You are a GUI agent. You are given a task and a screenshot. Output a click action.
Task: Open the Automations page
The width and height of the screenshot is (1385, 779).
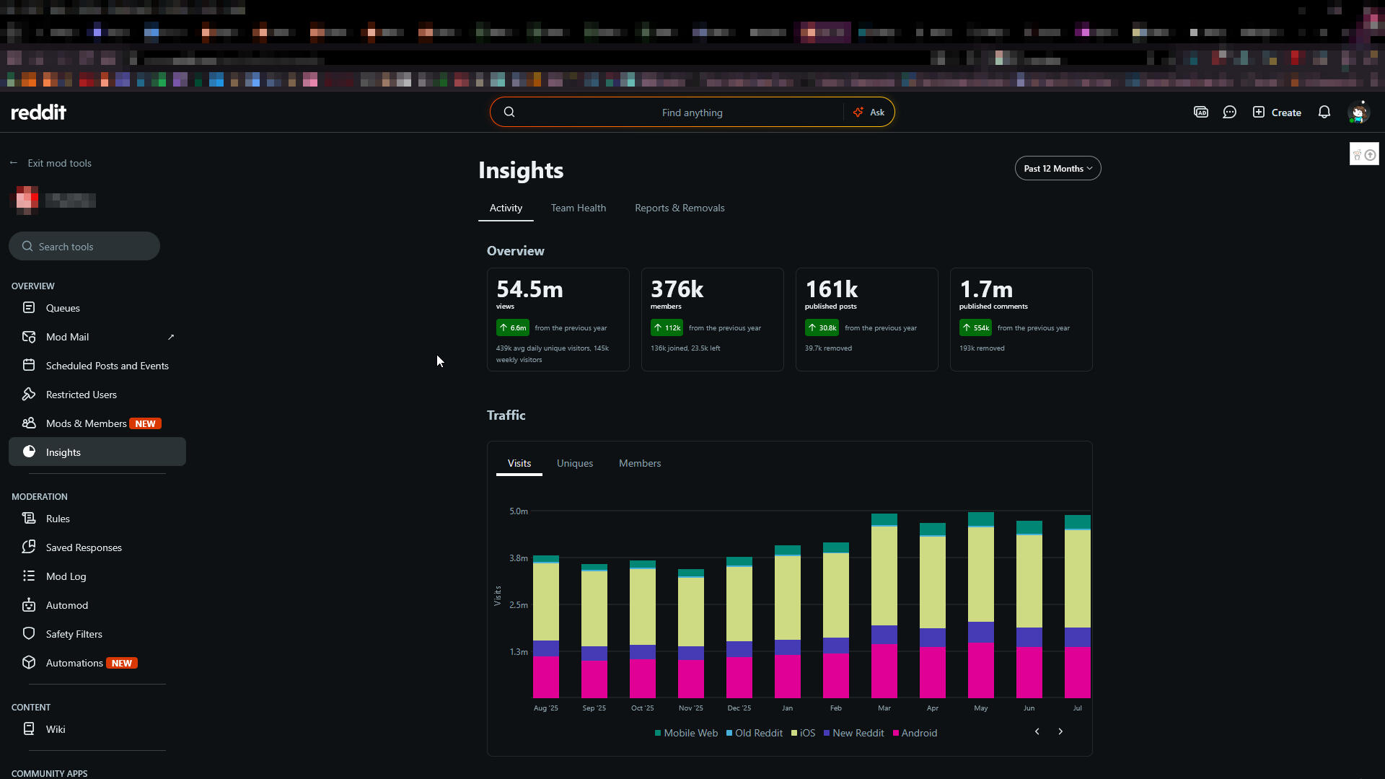97,663
